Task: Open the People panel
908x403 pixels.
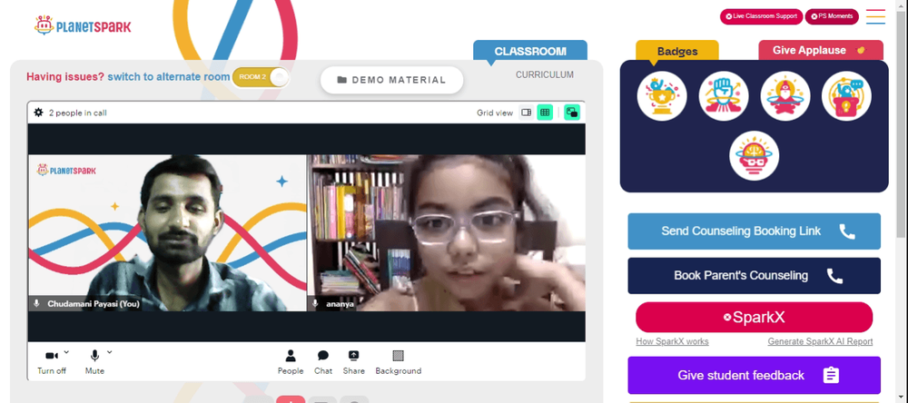Action: click(291, 362)
